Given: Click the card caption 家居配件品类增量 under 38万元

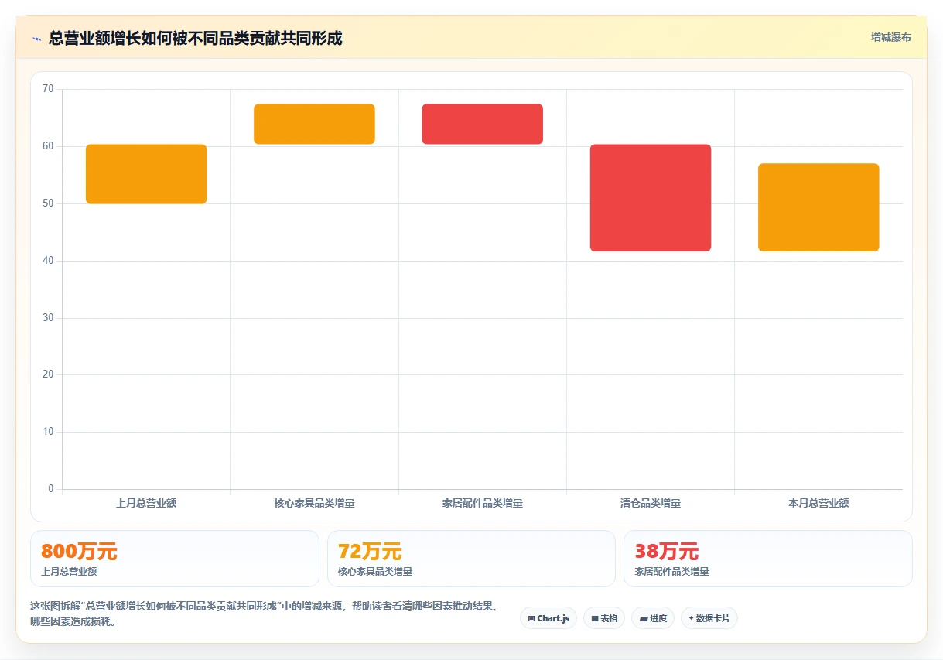Looking at the screenshot, I should (672, 572).
